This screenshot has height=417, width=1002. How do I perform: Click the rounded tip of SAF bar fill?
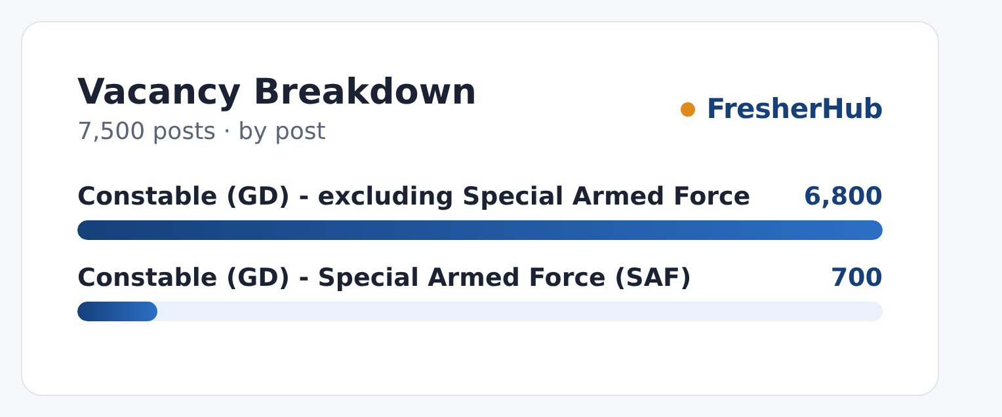coord(151,311)
